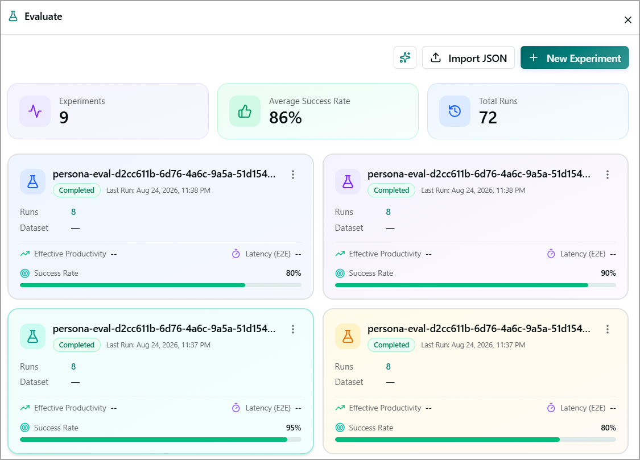Viewport: 640px width, 460px height.
Task: Click the "80%" value in the orange-flask card
Action: point(608,428)
